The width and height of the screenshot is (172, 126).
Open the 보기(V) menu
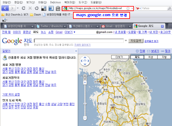coord(30,2)
